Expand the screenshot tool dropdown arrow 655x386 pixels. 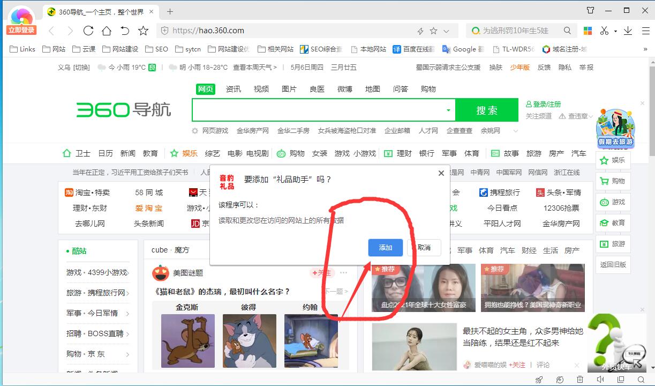(x=615, y=31)
